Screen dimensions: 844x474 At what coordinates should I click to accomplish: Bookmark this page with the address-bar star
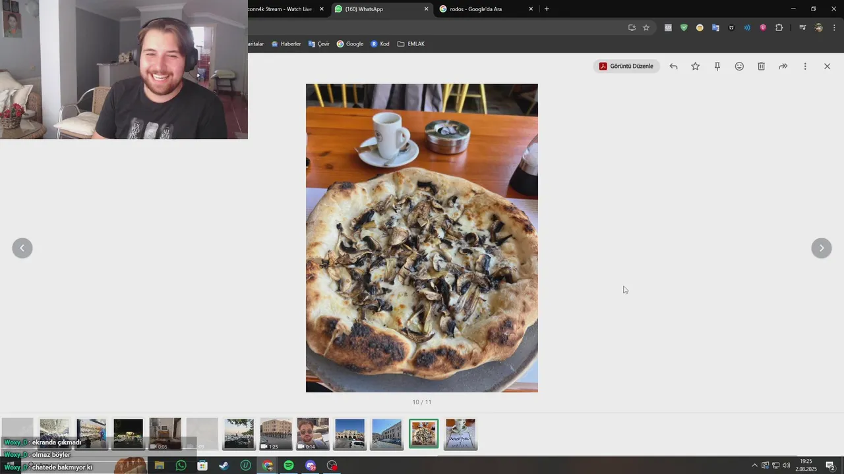646,28
